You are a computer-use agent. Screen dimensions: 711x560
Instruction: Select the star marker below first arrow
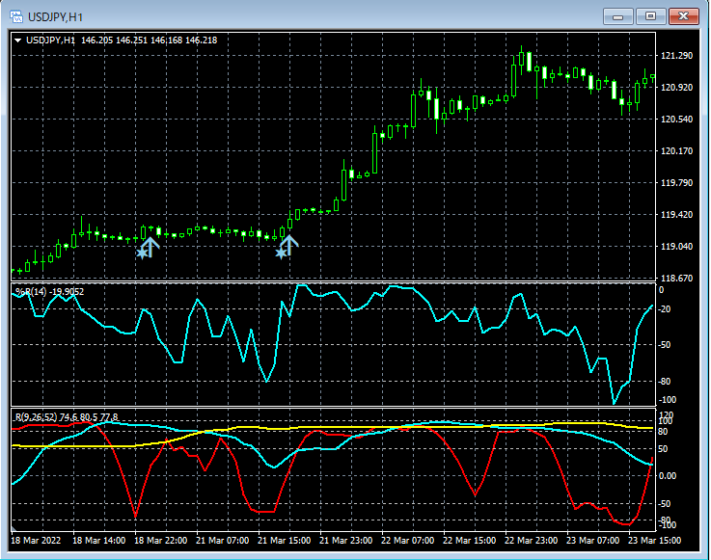(x=143, y=253)
